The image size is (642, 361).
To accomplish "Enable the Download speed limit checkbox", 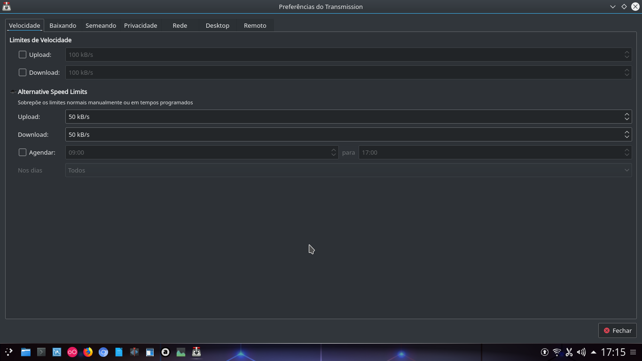I will coord(22,72).
